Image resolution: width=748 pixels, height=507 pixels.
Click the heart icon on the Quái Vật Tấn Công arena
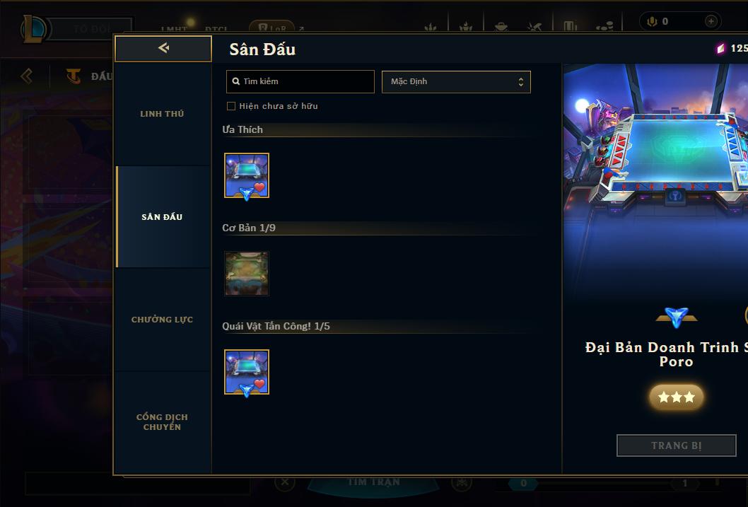[259, 384]
